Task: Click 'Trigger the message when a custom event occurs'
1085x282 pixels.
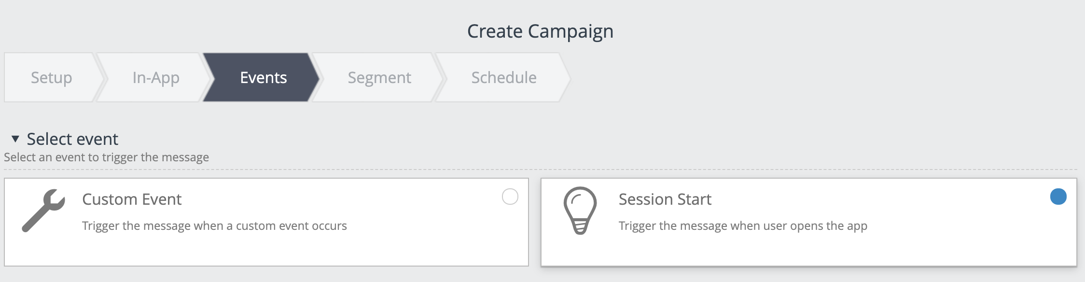Action: (214, 226)
